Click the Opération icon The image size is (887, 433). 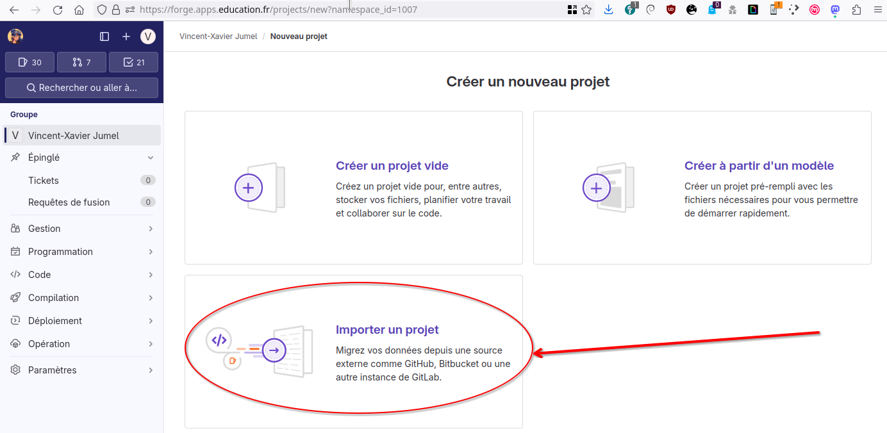click(15, 344)
